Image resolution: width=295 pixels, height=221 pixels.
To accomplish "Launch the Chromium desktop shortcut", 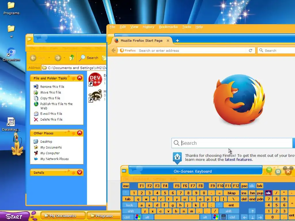I will pos(11,54).
